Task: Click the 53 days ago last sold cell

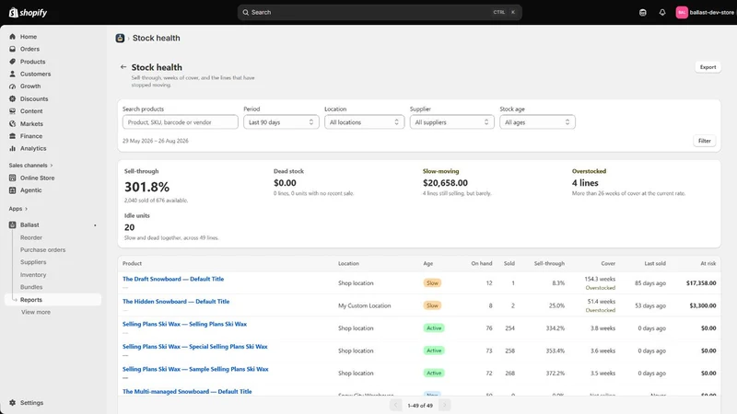Action: [x=650, y=305]
